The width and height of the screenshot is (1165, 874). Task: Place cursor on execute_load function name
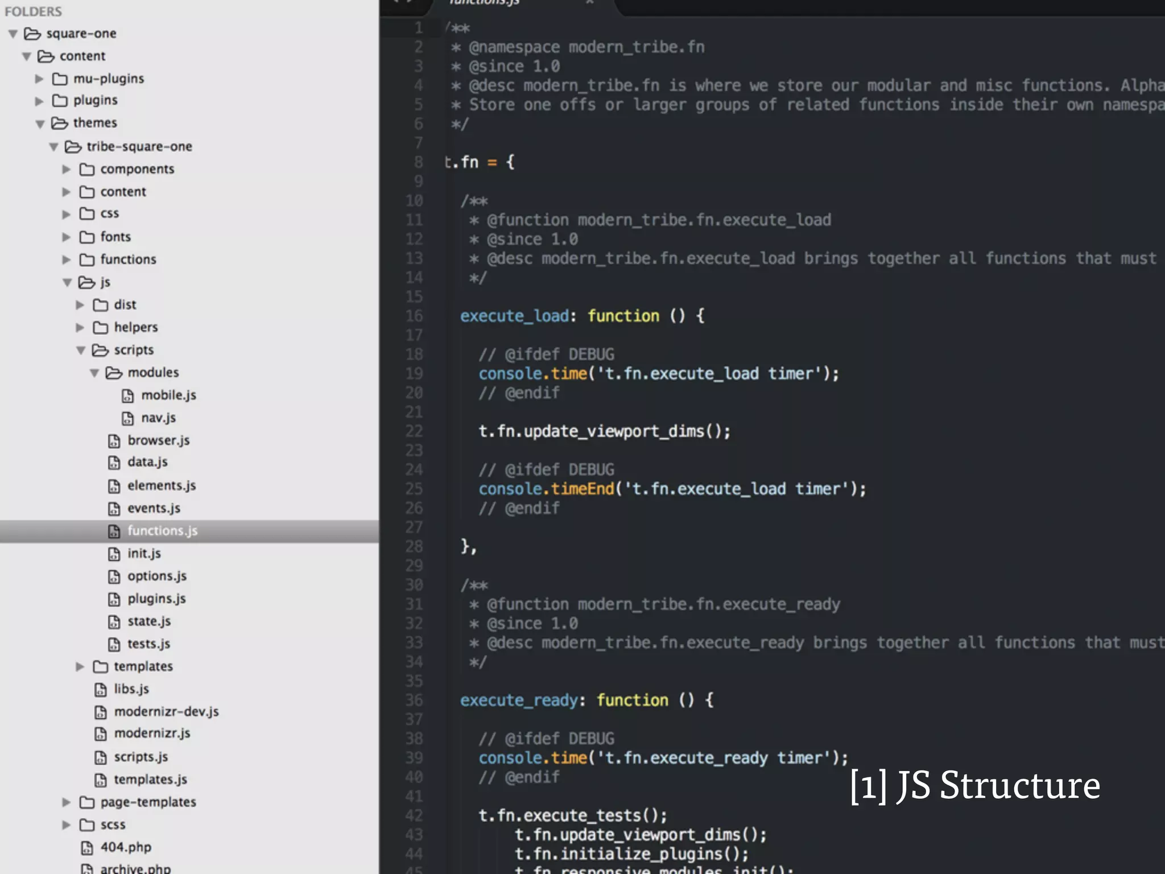[x=515, y=316]
